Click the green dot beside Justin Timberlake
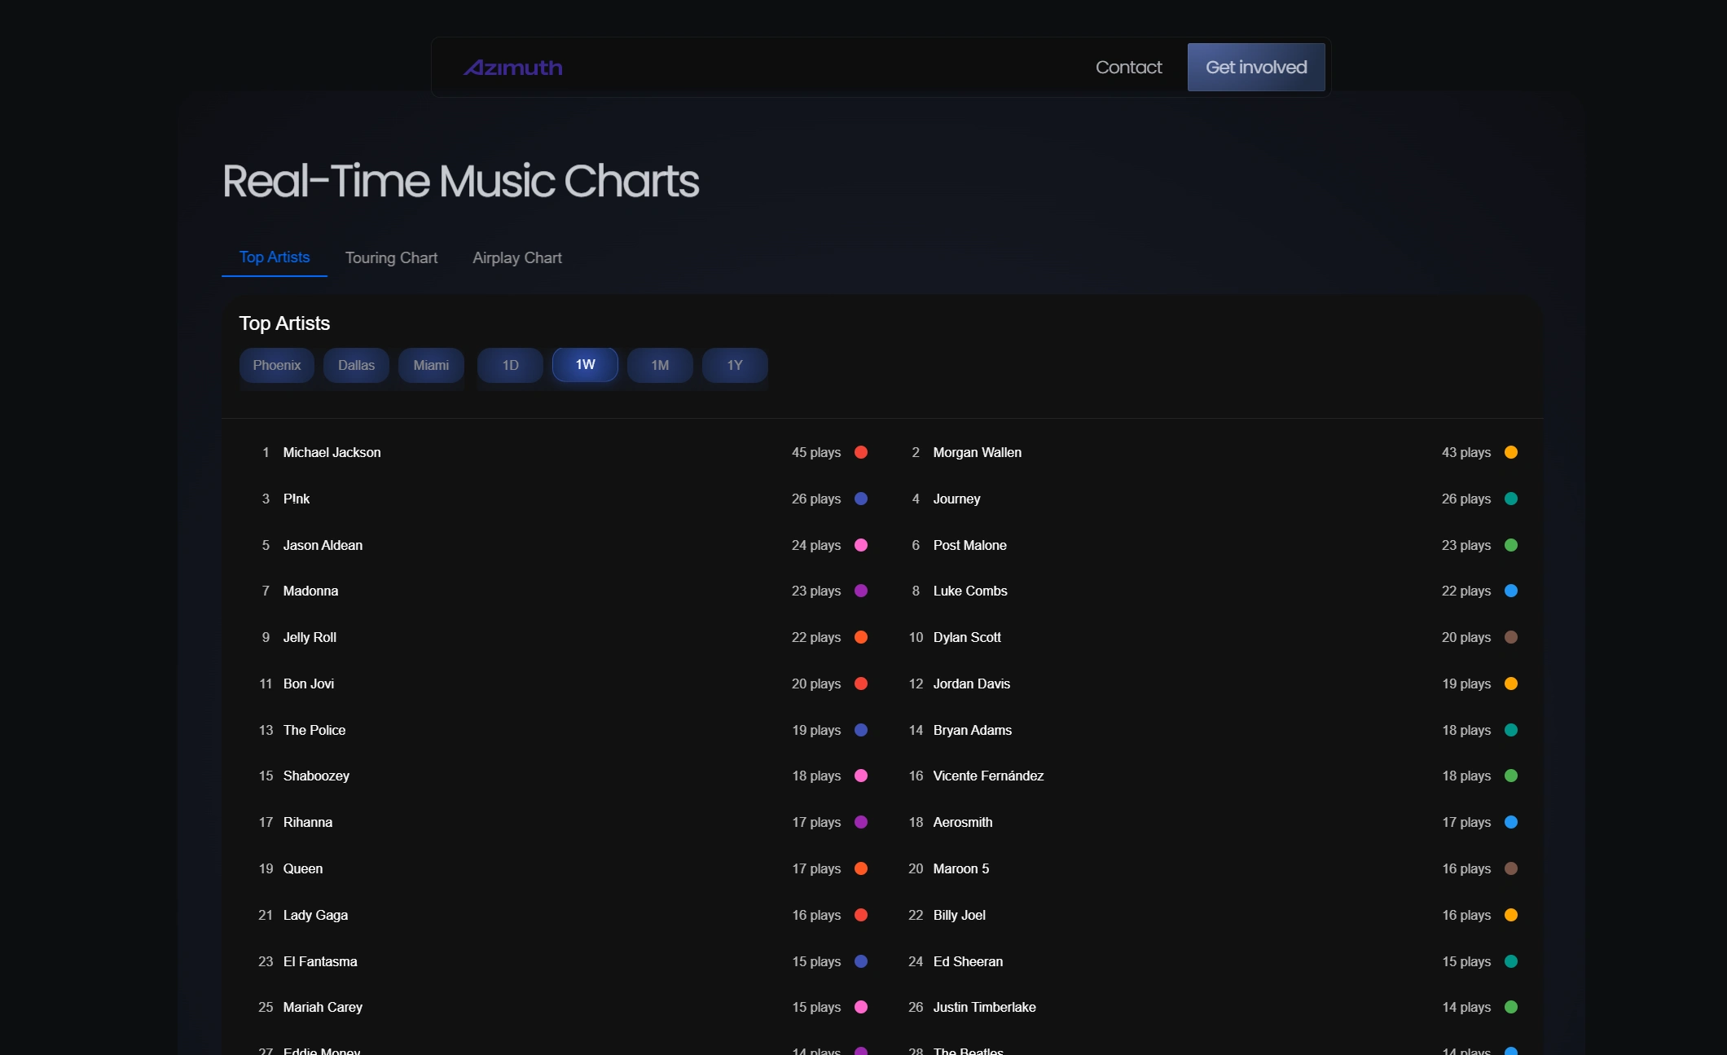The width and height of the screenshot is (1727, 1055). (1511, 1007)
